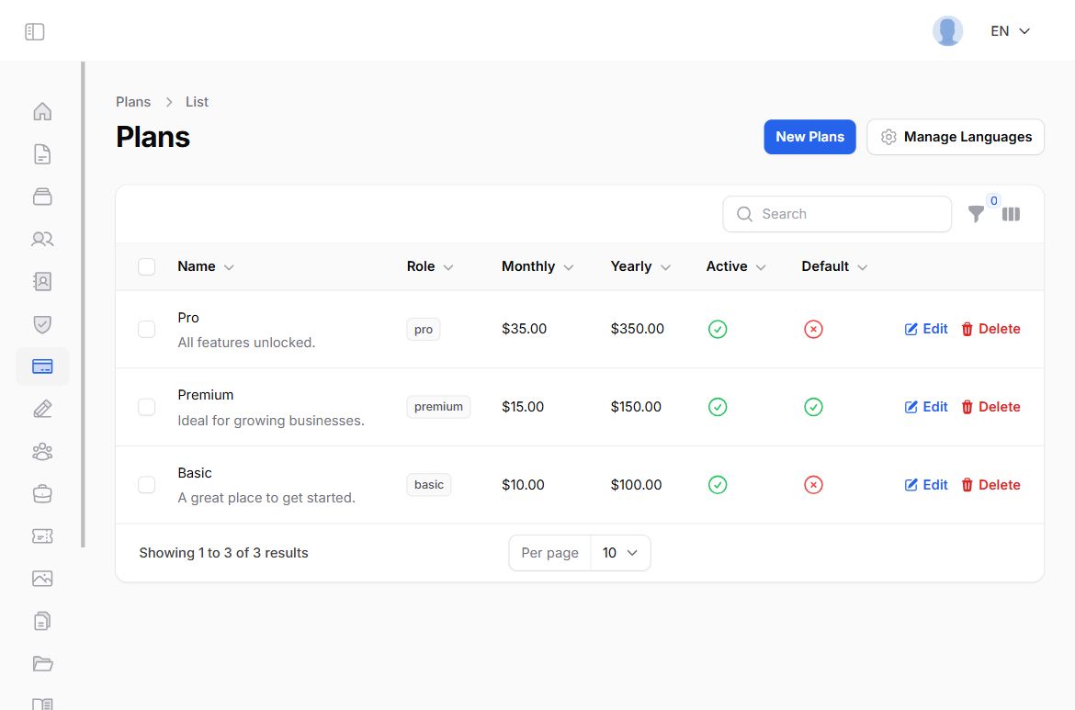Viewport: 1075px width, 710px height.
Task: Toggle columns visibility icon
Action: 1011,214
